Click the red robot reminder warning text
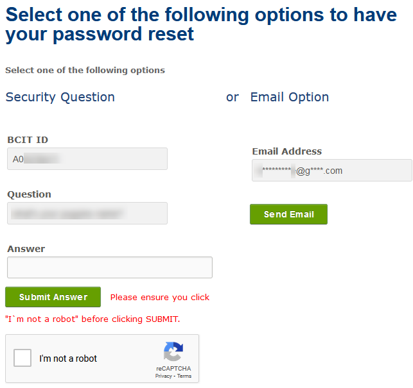413x388 pixels. 107,308
